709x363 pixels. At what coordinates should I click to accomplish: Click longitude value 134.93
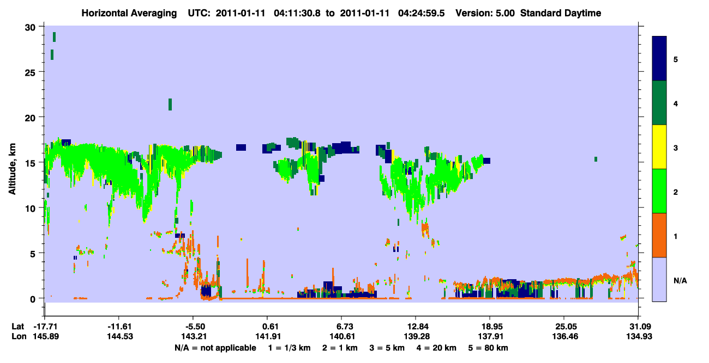(638, 337)
